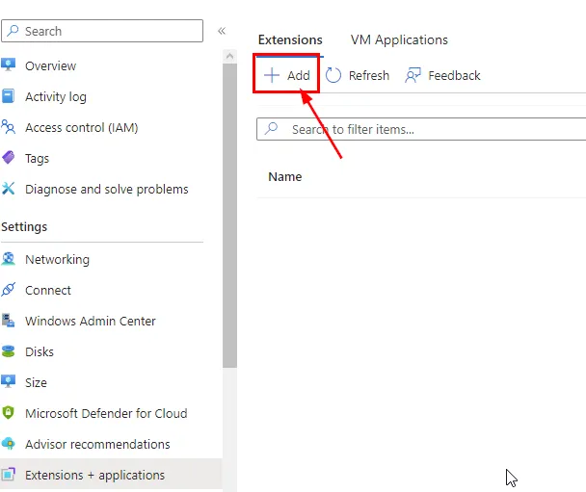Open the Advisor recommendations cloud icon
Screen dimensions: 586x492
(9, 444)
